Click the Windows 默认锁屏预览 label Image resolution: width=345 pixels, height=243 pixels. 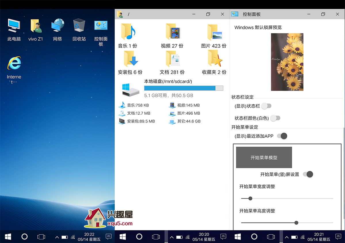tap(258, 27)
